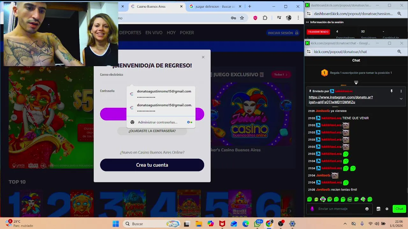Open site info icon in dashboard window
This screenshot has height=229, width=408.
coord(308,14)
